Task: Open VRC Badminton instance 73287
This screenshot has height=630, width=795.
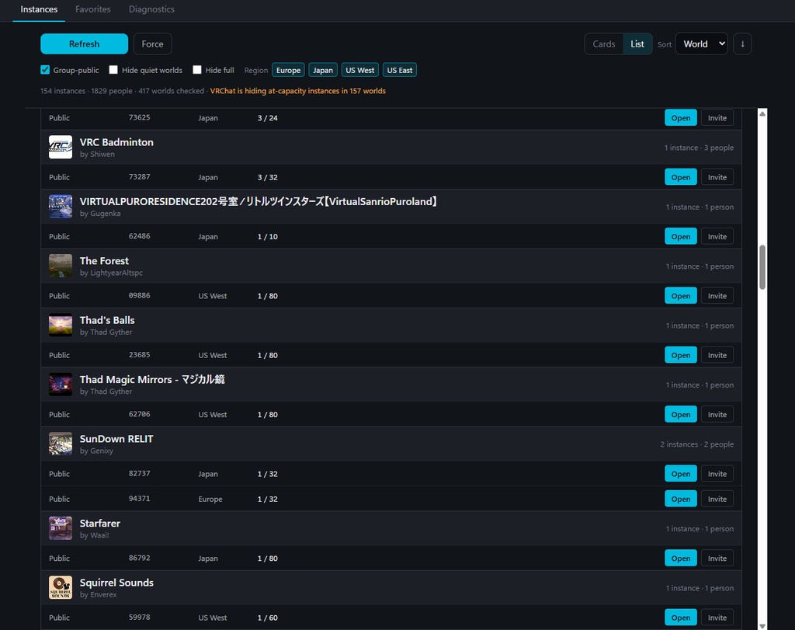Action: tap(681, 177)
